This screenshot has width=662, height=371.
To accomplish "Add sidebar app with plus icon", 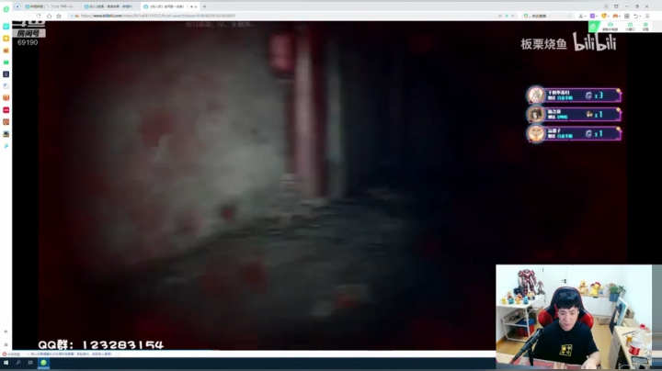I will coord(6,332).
